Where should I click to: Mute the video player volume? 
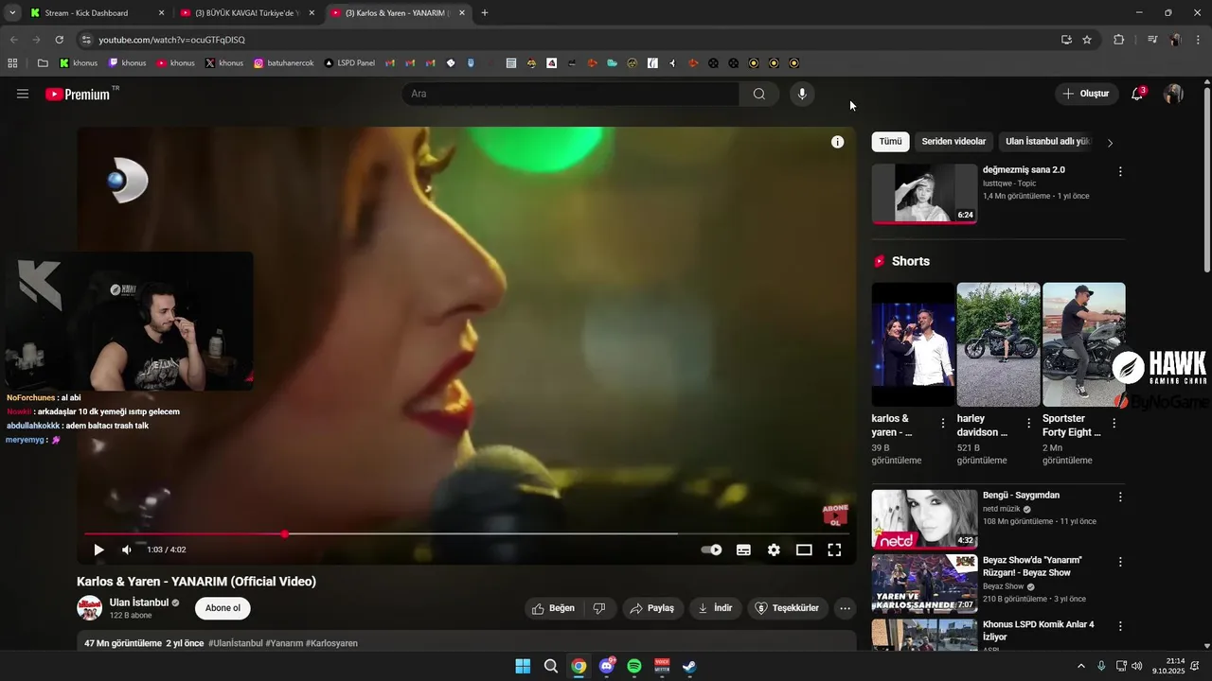click(x=127, y=550)
